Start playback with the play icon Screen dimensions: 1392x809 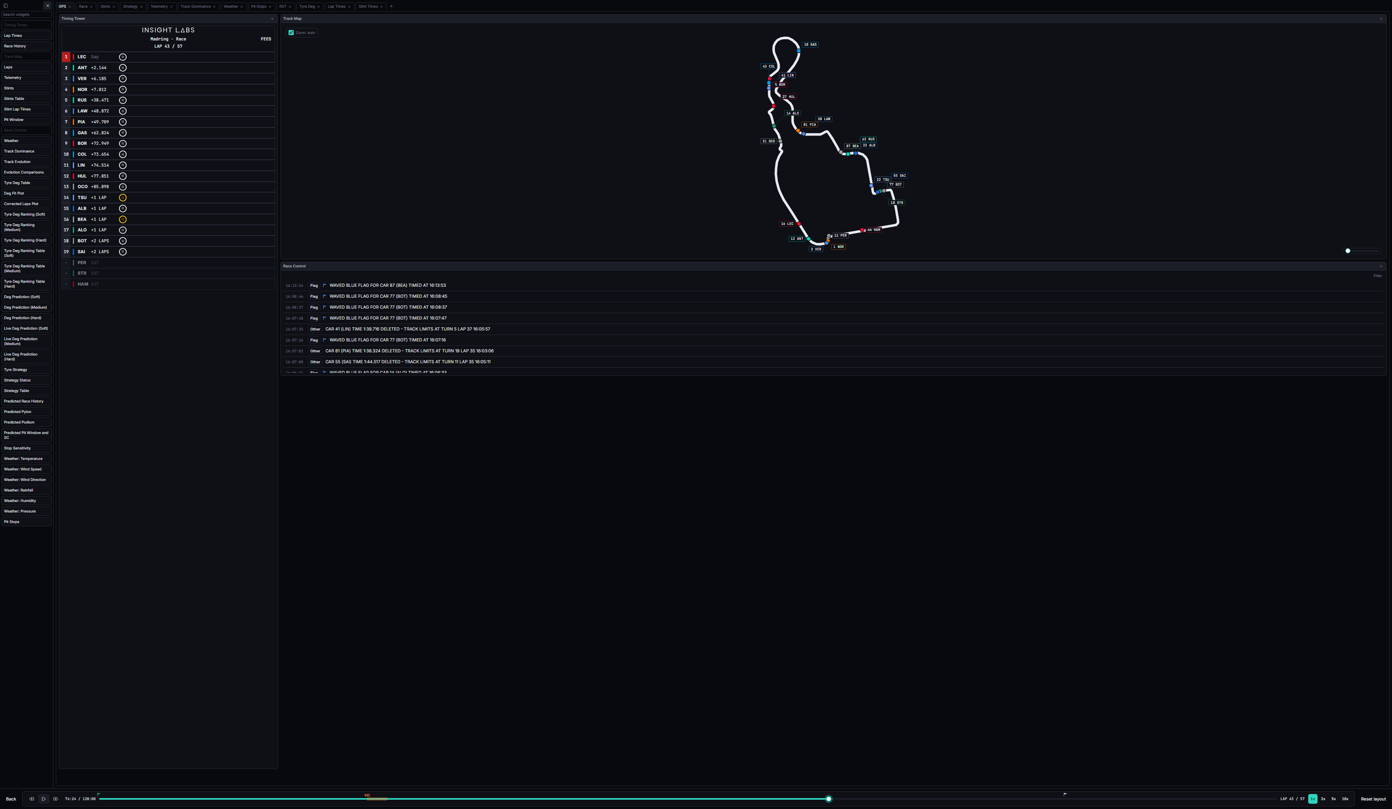click(x=44, y=798)
